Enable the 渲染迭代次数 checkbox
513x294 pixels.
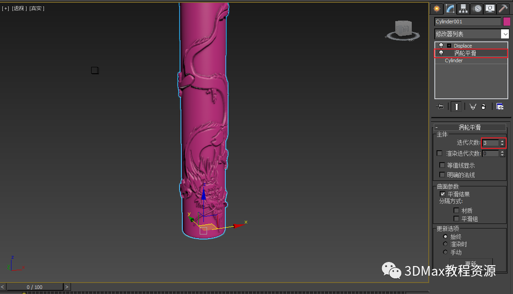pos(439,153)
